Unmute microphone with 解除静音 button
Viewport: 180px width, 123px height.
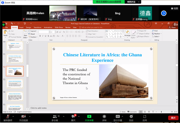7,117
